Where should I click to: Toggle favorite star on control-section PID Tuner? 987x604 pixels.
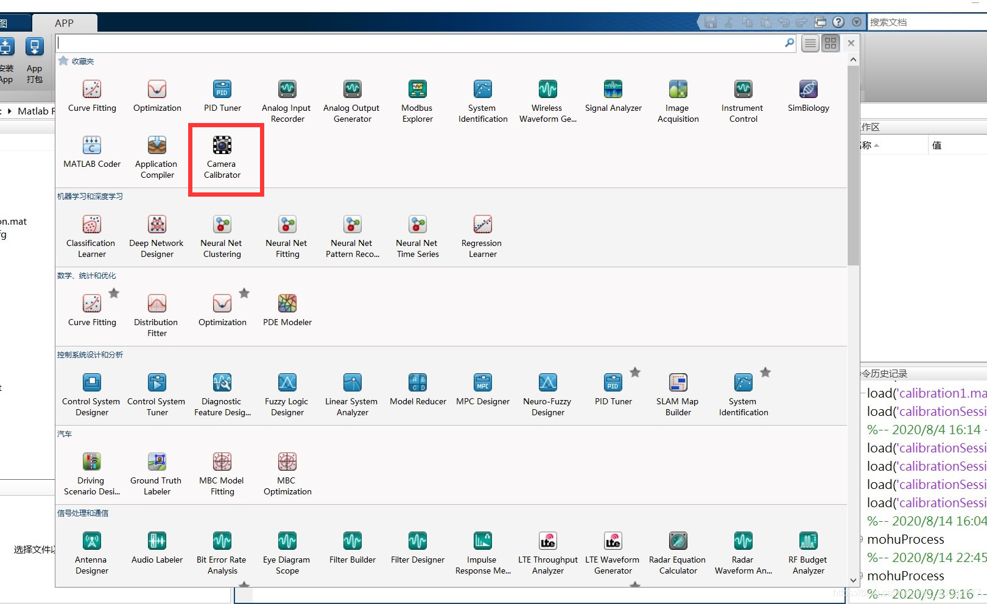tap(635, 372)
